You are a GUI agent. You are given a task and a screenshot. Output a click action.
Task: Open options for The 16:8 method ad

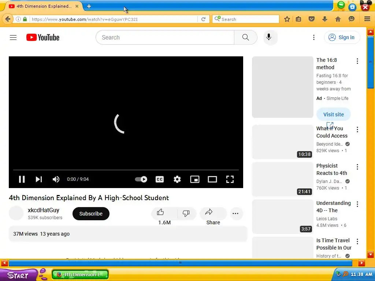click(x=357, y=61)
